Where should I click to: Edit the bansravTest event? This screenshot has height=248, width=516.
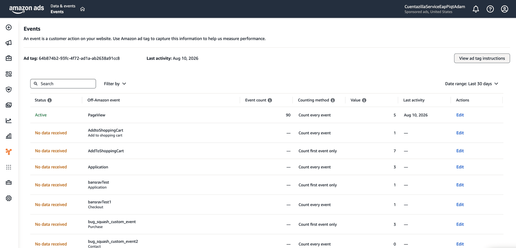coord(460,185)
